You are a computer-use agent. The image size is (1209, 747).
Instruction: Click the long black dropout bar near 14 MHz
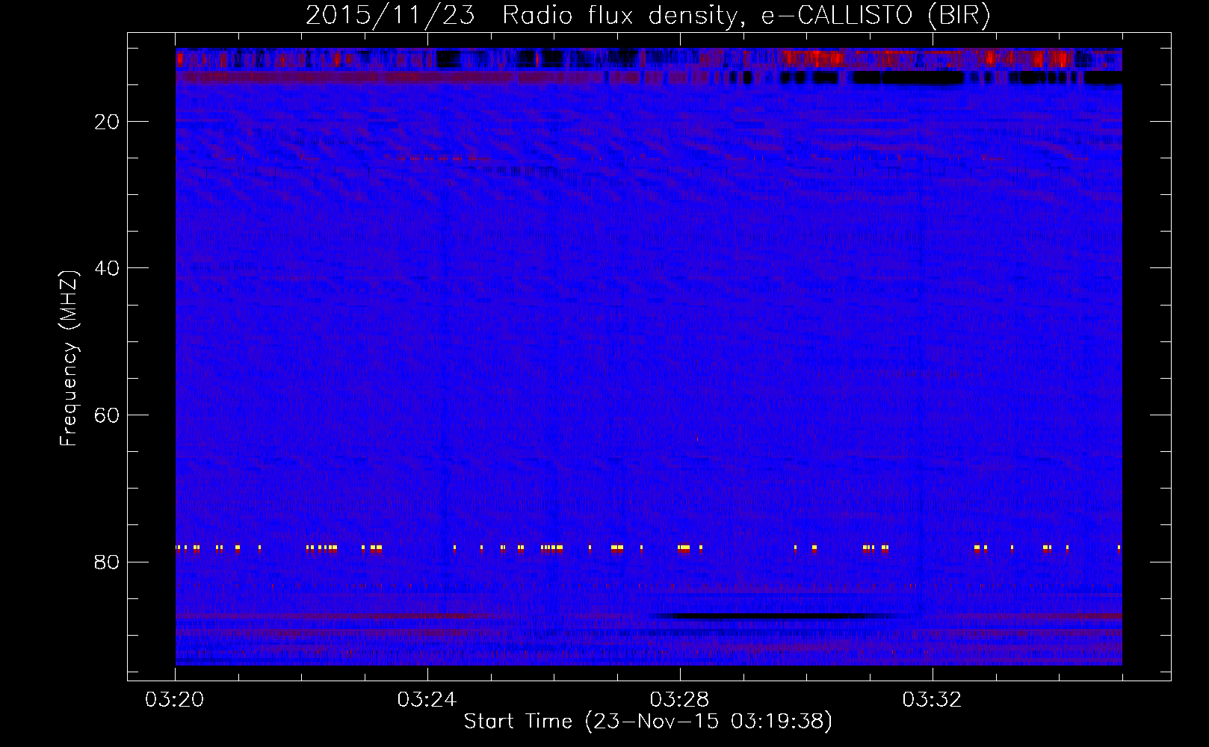pyautogui.click(x=908, y=77)
